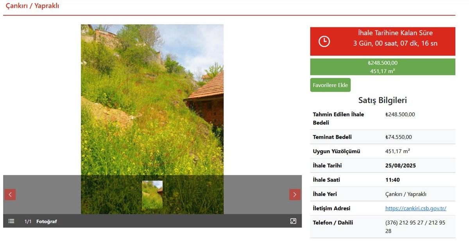Select the 11:40 auction time value
Screen dimensions: 469x244
point(392,180)
